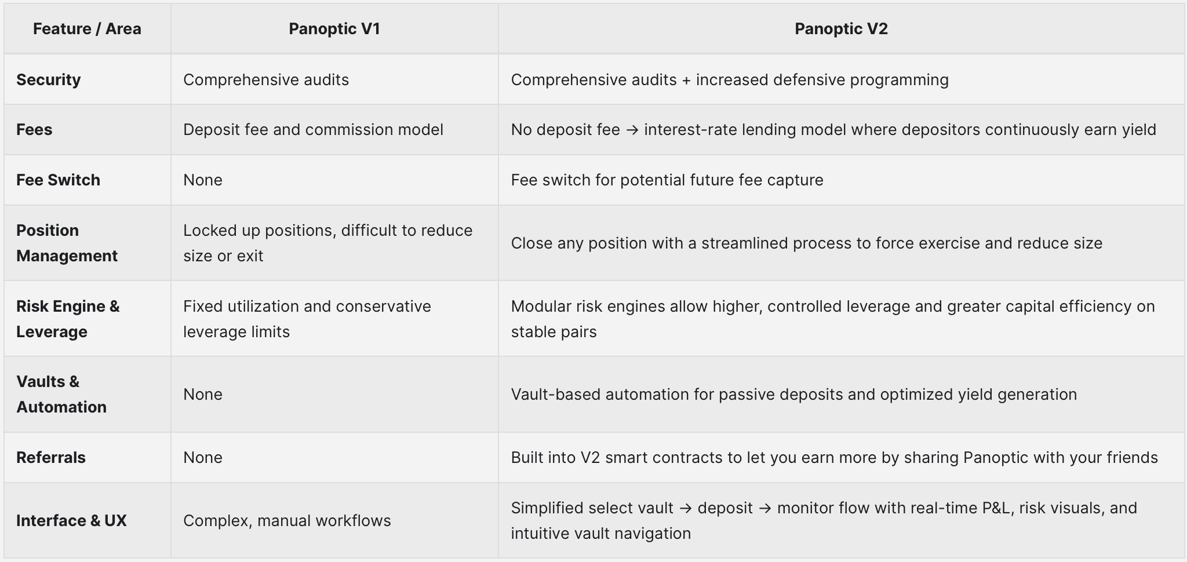Select the "Fees" row label
This screenshot has height=562, width=1187.
click(x=34, y=129)
